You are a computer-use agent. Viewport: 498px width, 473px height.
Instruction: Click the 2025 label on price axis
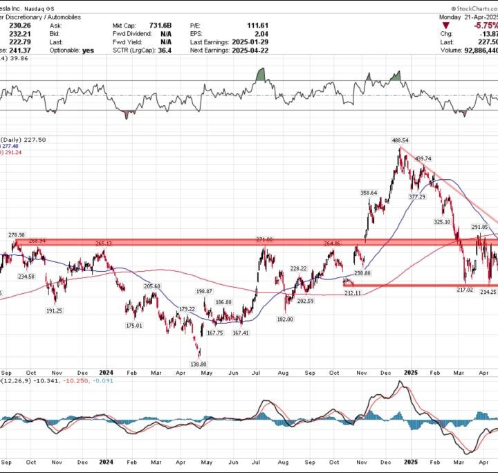pyautogui.click(x=411, y=373)
